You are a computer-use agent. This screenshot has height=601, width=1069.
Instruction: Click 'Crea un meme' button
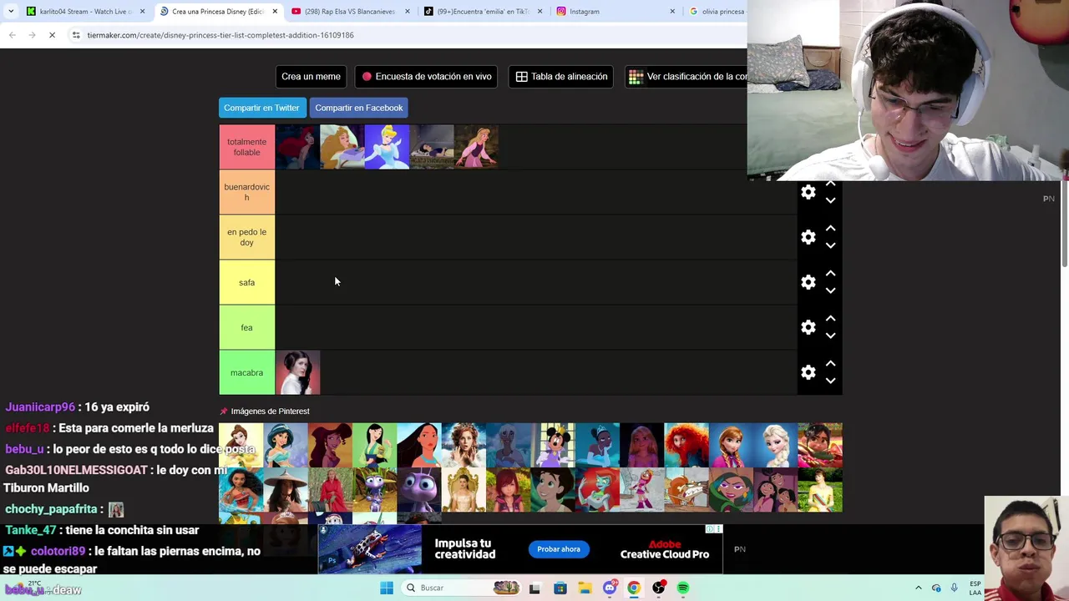(311, 77)
